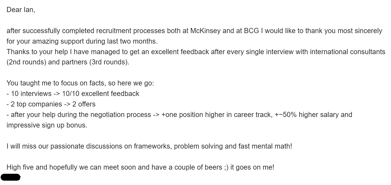Click the 'High five and hopefully' sentence
This screenshot has width=391, height=185.
[x=140, y=167]
